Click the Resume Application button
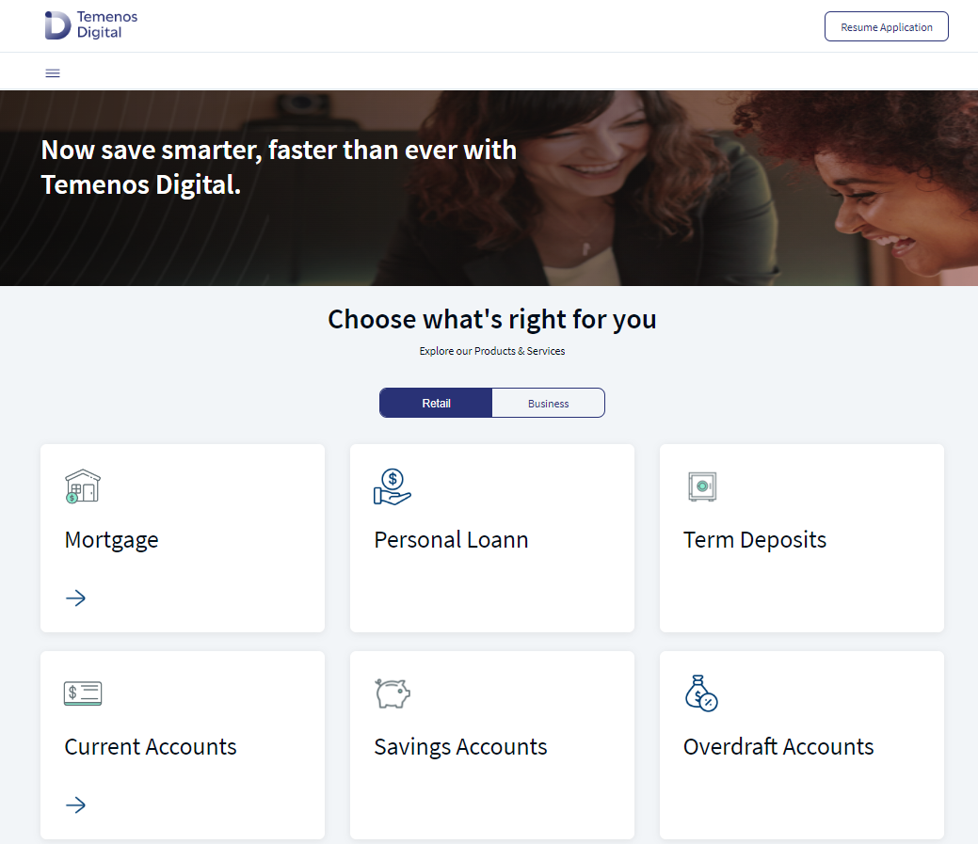Viewport: 978px width, 844px height. [887, 26]
